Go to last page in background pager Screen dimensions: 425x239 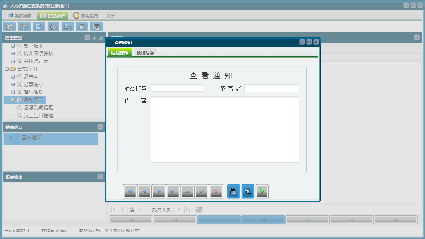tap(189, 209)
